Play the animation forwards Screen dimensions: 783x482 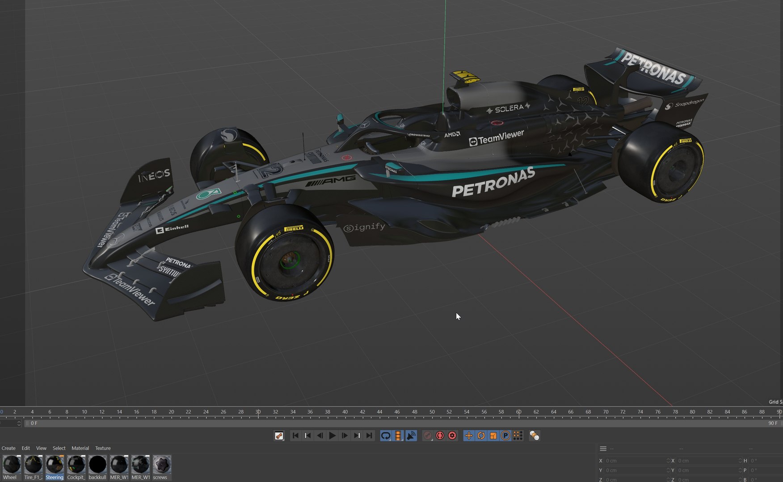332,436
